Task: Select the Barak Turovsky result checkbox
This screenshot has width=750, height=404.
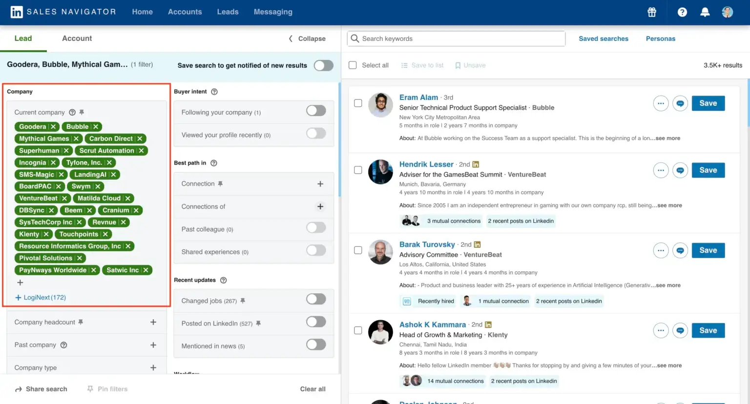Action: click(x=358, y=250)
